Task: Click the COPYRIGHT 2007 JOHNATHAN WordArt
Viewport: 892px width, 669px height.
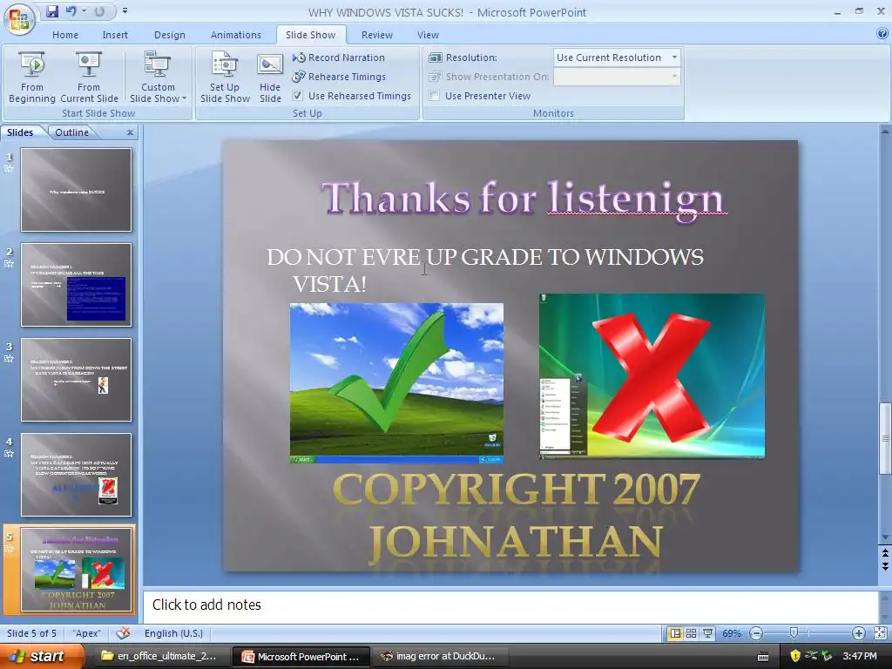Action: pyautogui.click(x=516, y=516)
